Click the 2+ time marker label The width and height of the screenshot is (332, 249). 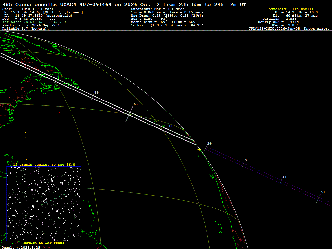(209, 144)
